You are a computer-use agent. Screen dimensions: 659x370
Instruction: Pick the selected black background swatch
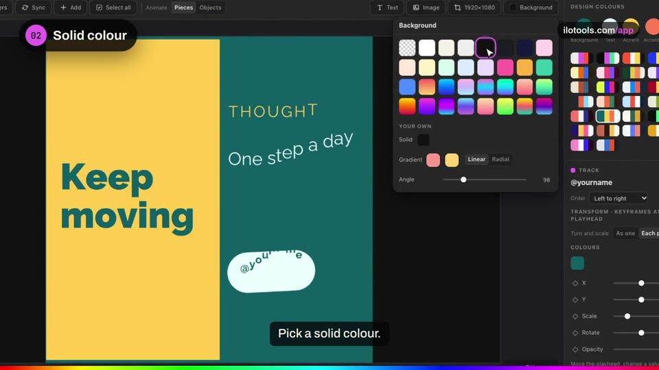click(485, 48)
